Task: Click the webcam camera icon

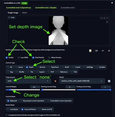Action: [97, 51]
